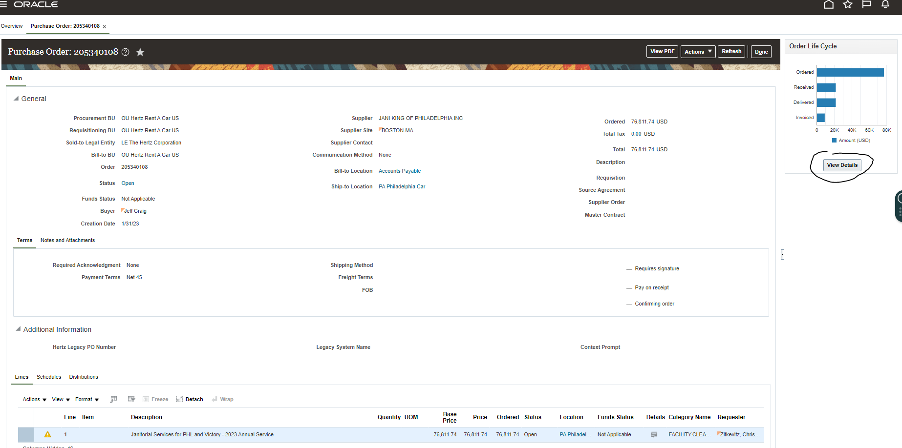Image resolution: width=902 pixels, height=448 pixels.
Task: Open the Notes and Attachments tab
Action: point(67,240)
